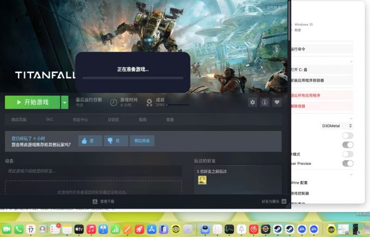
Task: Open Contacts from the dock
Action: [x=43, y=229]
